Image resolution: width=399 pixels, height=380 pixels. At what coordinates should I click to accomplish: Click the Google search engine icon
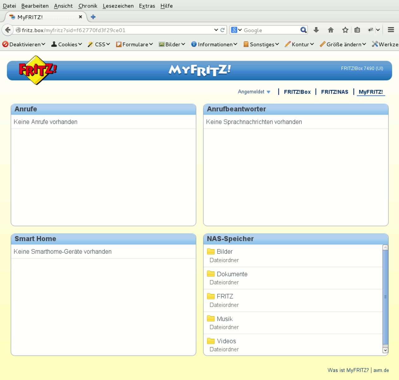[234, 30]
